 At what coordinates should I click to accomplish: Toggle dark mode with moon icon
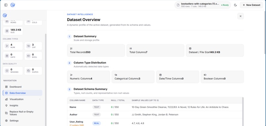tap(235, 5)
